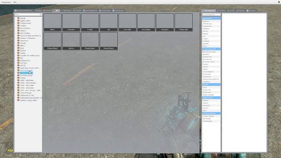Select the Сварка tool
This screenshot has height=158, width=281.
(211, 39)
